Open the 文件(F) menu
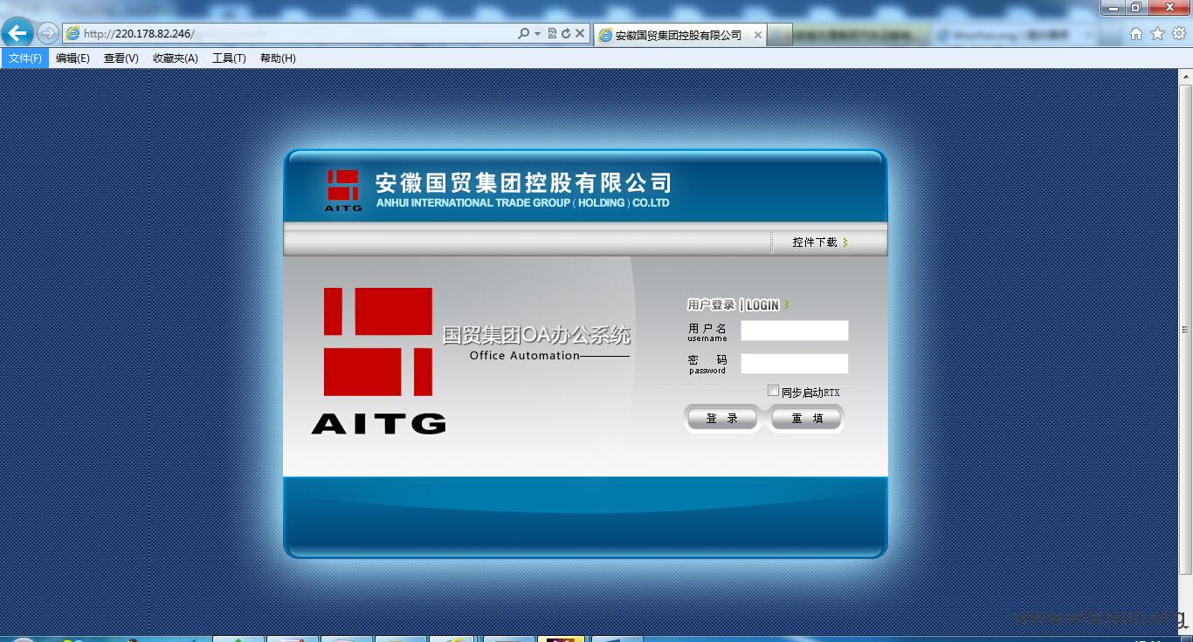Image resolution: width=1193 pixels, height=642 pixels. click(x=25, y=58)
